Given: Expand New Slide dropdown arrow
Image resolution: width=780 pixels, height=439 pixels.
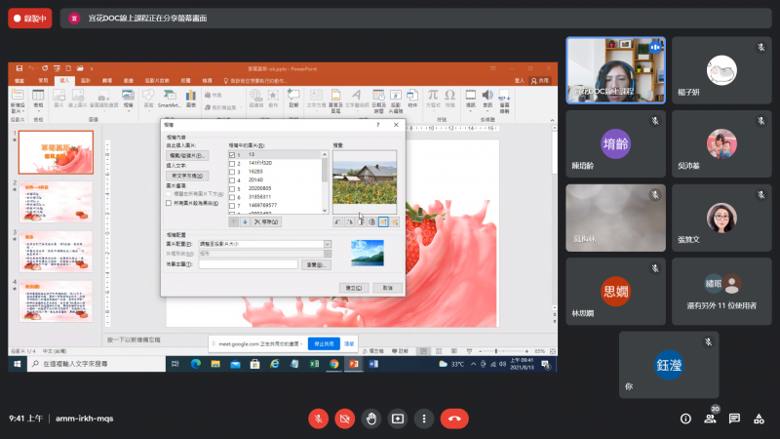Looking at the screenshot, I should pyautogui.click(x=22, y=111).
